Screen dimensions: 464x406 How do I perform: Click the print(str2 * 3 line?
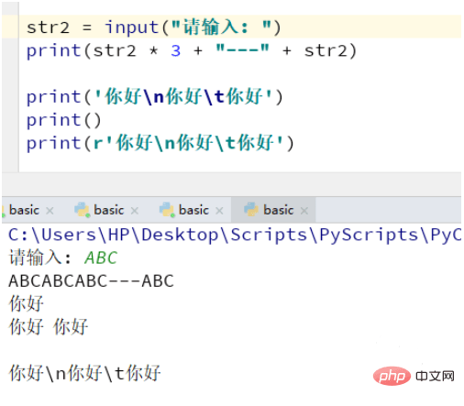[x=192, y=50]
